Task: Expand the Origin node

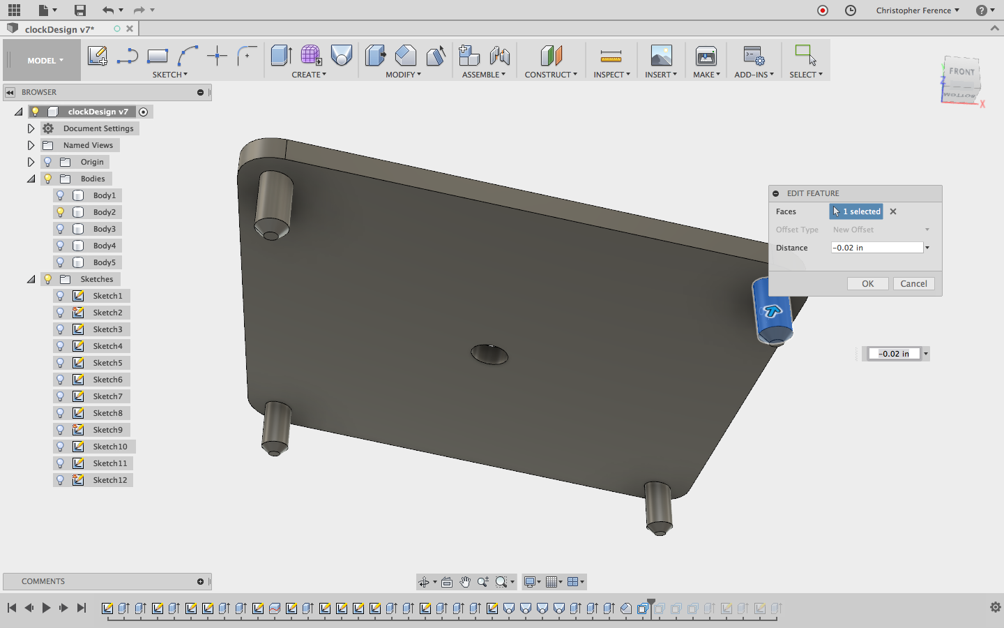Action: 31,162
